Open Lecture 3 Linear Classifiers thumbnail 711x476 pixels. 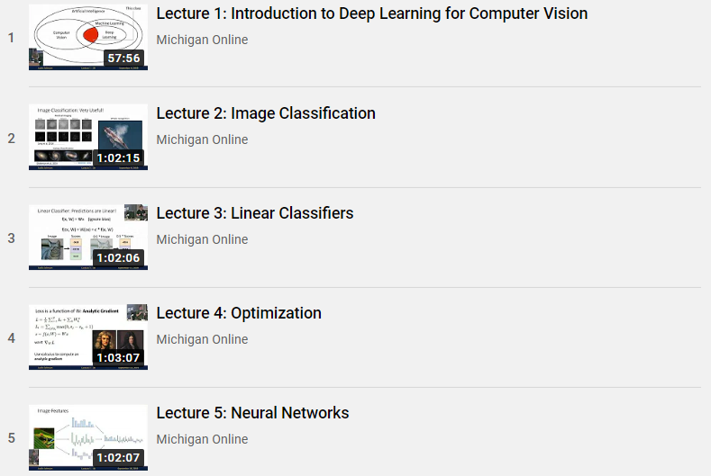[x=87, y=236]
